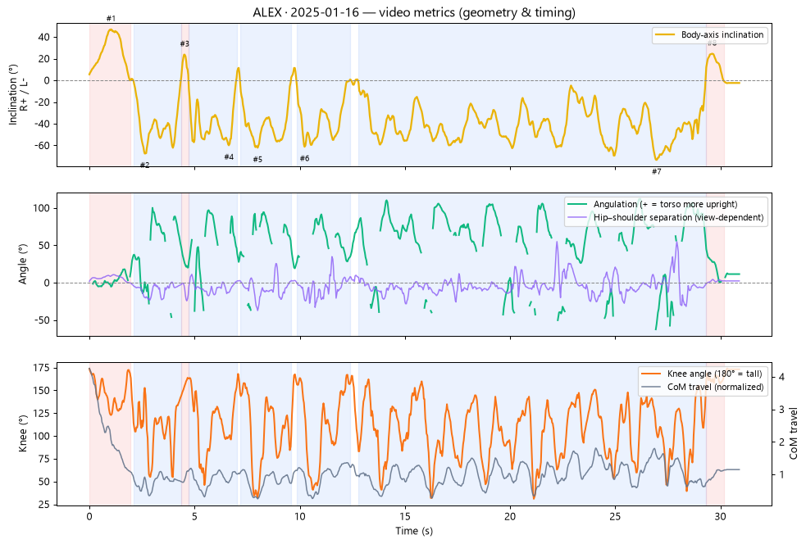Click the purple Hip–shoulder separation legend line

(x=577, y=218)
